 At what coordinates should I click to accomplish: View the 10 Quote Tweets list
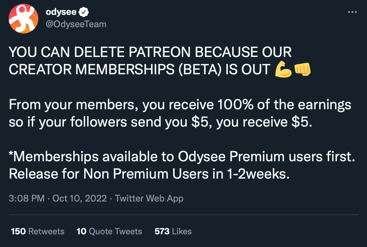[x=109, y=232]
